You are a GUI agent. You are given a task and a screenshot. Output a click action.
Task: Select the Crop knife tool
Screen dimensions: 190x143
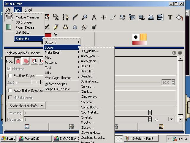tap(113, 17)
